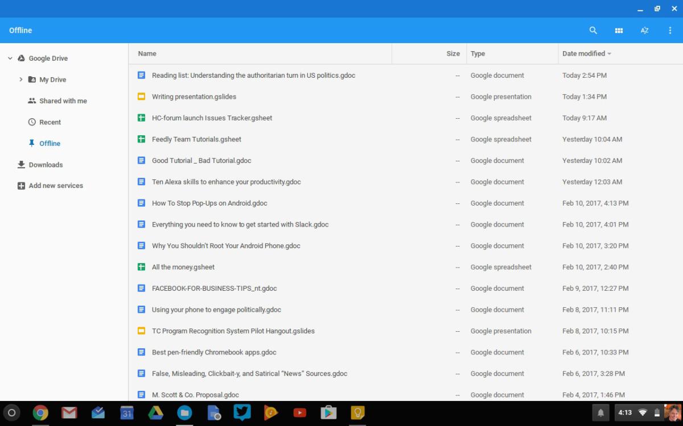Open the Files app shelf icon
This screenshot has width=683, height=426.
tap(184, 413)
